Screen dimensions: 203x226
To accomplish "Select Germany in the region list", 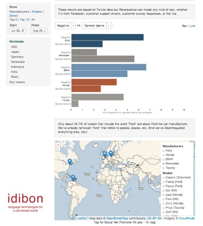I will (17, 57).
